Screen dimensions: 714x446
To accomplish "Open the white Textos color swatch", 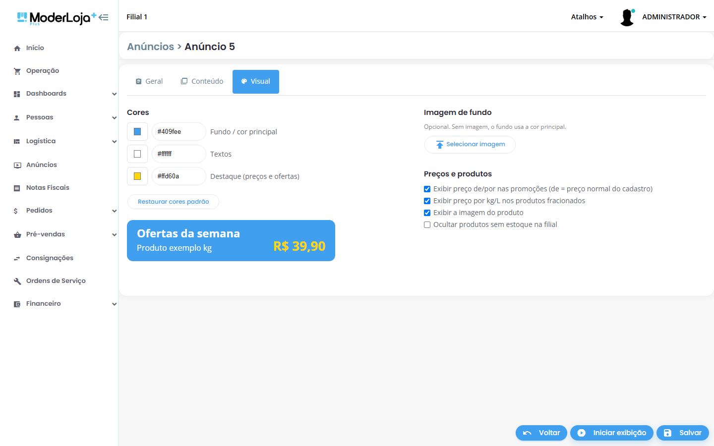I will pyautogui.click(x=137, y=154).
